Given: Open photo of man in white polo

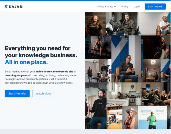Looking at the screenshot, I should pyautogui.click(x=154, y=24).
